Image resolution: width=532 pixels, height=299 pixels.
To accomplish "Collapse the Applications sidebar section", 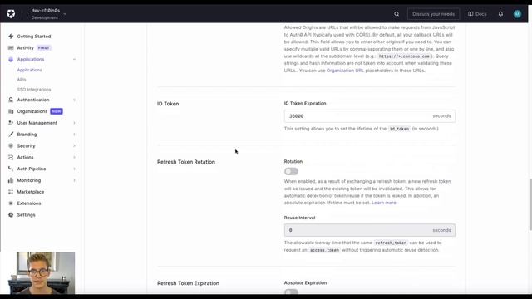I will [x=74, y=59].
